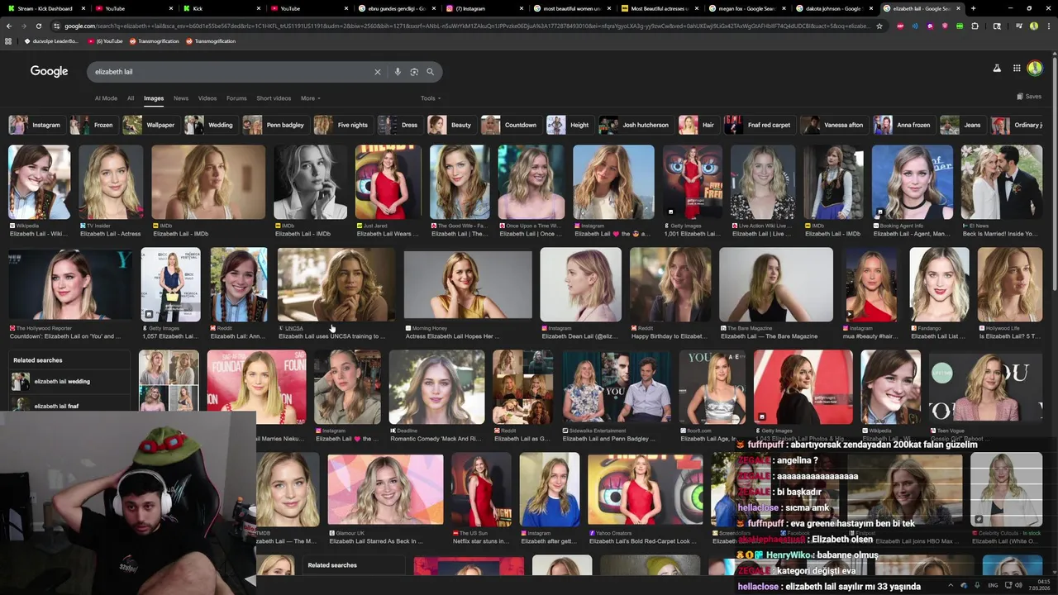Screen dimensions: 1058x595
Task: Switch to the Forums tab
Action: [x=236, y=98]
